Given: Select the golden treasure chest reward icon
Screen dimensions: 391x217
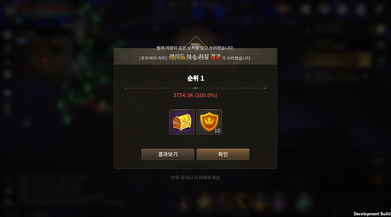Looking at the screenshot, I should tap(182, 122).
